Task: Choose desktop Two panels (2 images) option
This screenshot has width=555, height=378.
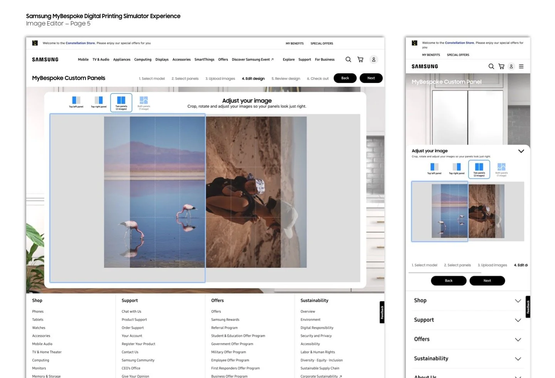Action: tap(121, 103)
